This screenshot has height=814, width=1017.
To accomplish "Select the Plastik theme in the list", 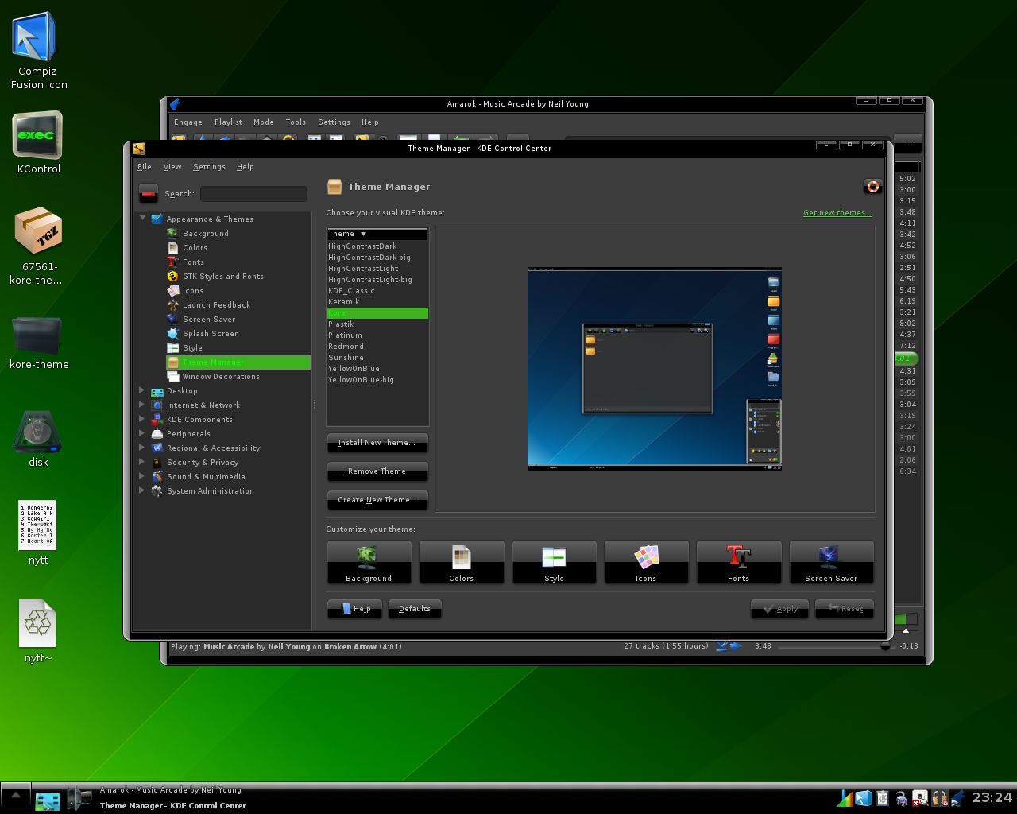I will [377, 324].
